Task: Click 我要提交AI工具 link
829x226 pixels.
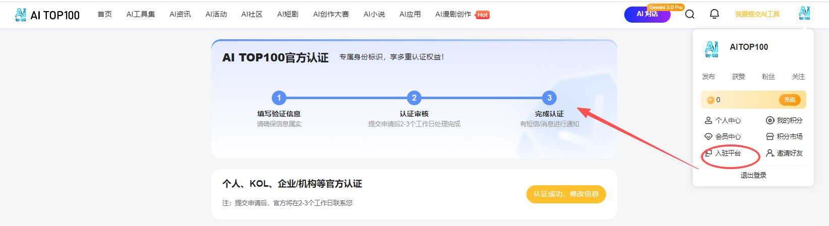Action: click(757, 14)
